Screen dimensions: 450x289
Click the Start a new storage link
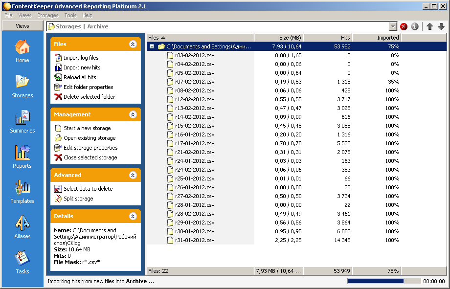click(x=87, y=128)
